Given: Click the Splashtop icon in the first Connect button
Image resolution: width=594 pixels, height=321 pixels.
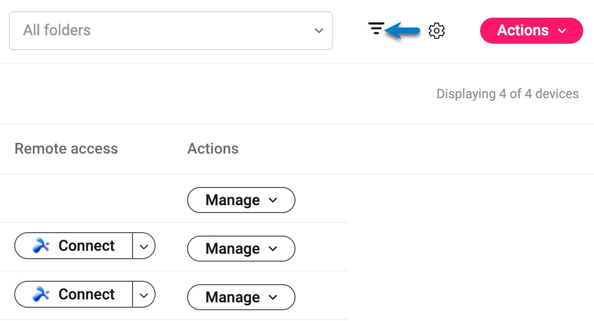Looking at the screenshot, I should pyautogui.click(x=41, y=245).
